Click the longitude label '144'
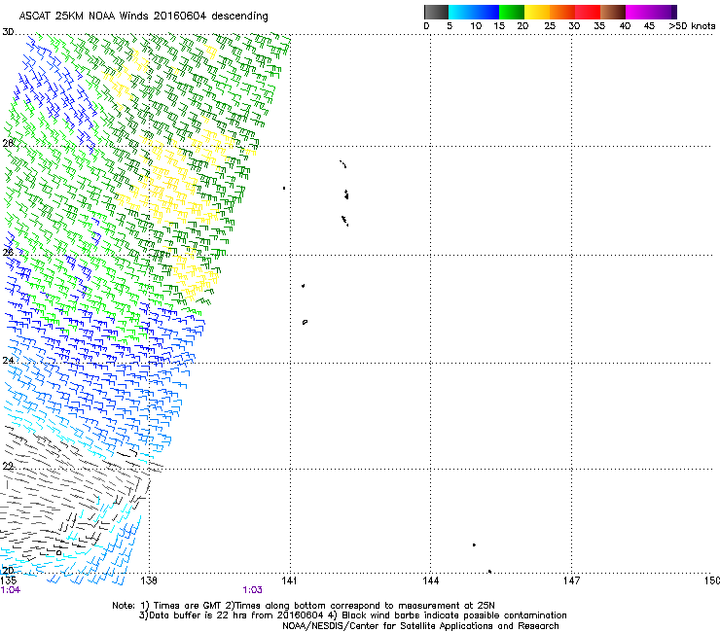 [x=430, y=580]
